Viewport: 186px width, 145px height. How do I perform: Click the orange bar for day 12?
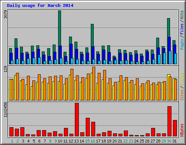tap(72, 84)
